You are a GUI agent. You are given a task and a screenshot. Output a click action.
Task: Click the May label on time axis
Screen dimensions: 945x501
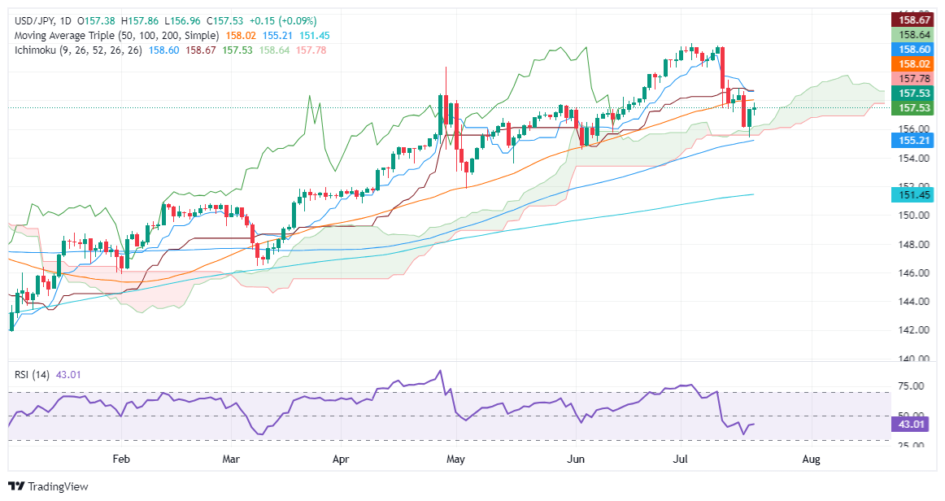[455, 460]
